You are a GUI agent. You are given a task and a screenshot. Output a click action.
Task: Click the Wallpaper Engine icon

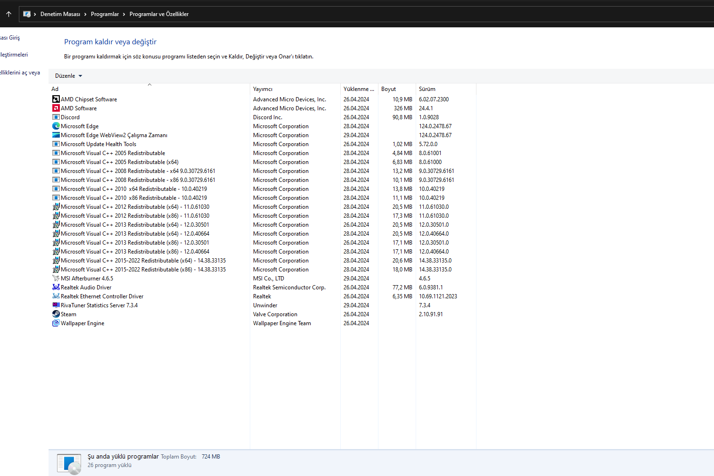coord(56,323)
